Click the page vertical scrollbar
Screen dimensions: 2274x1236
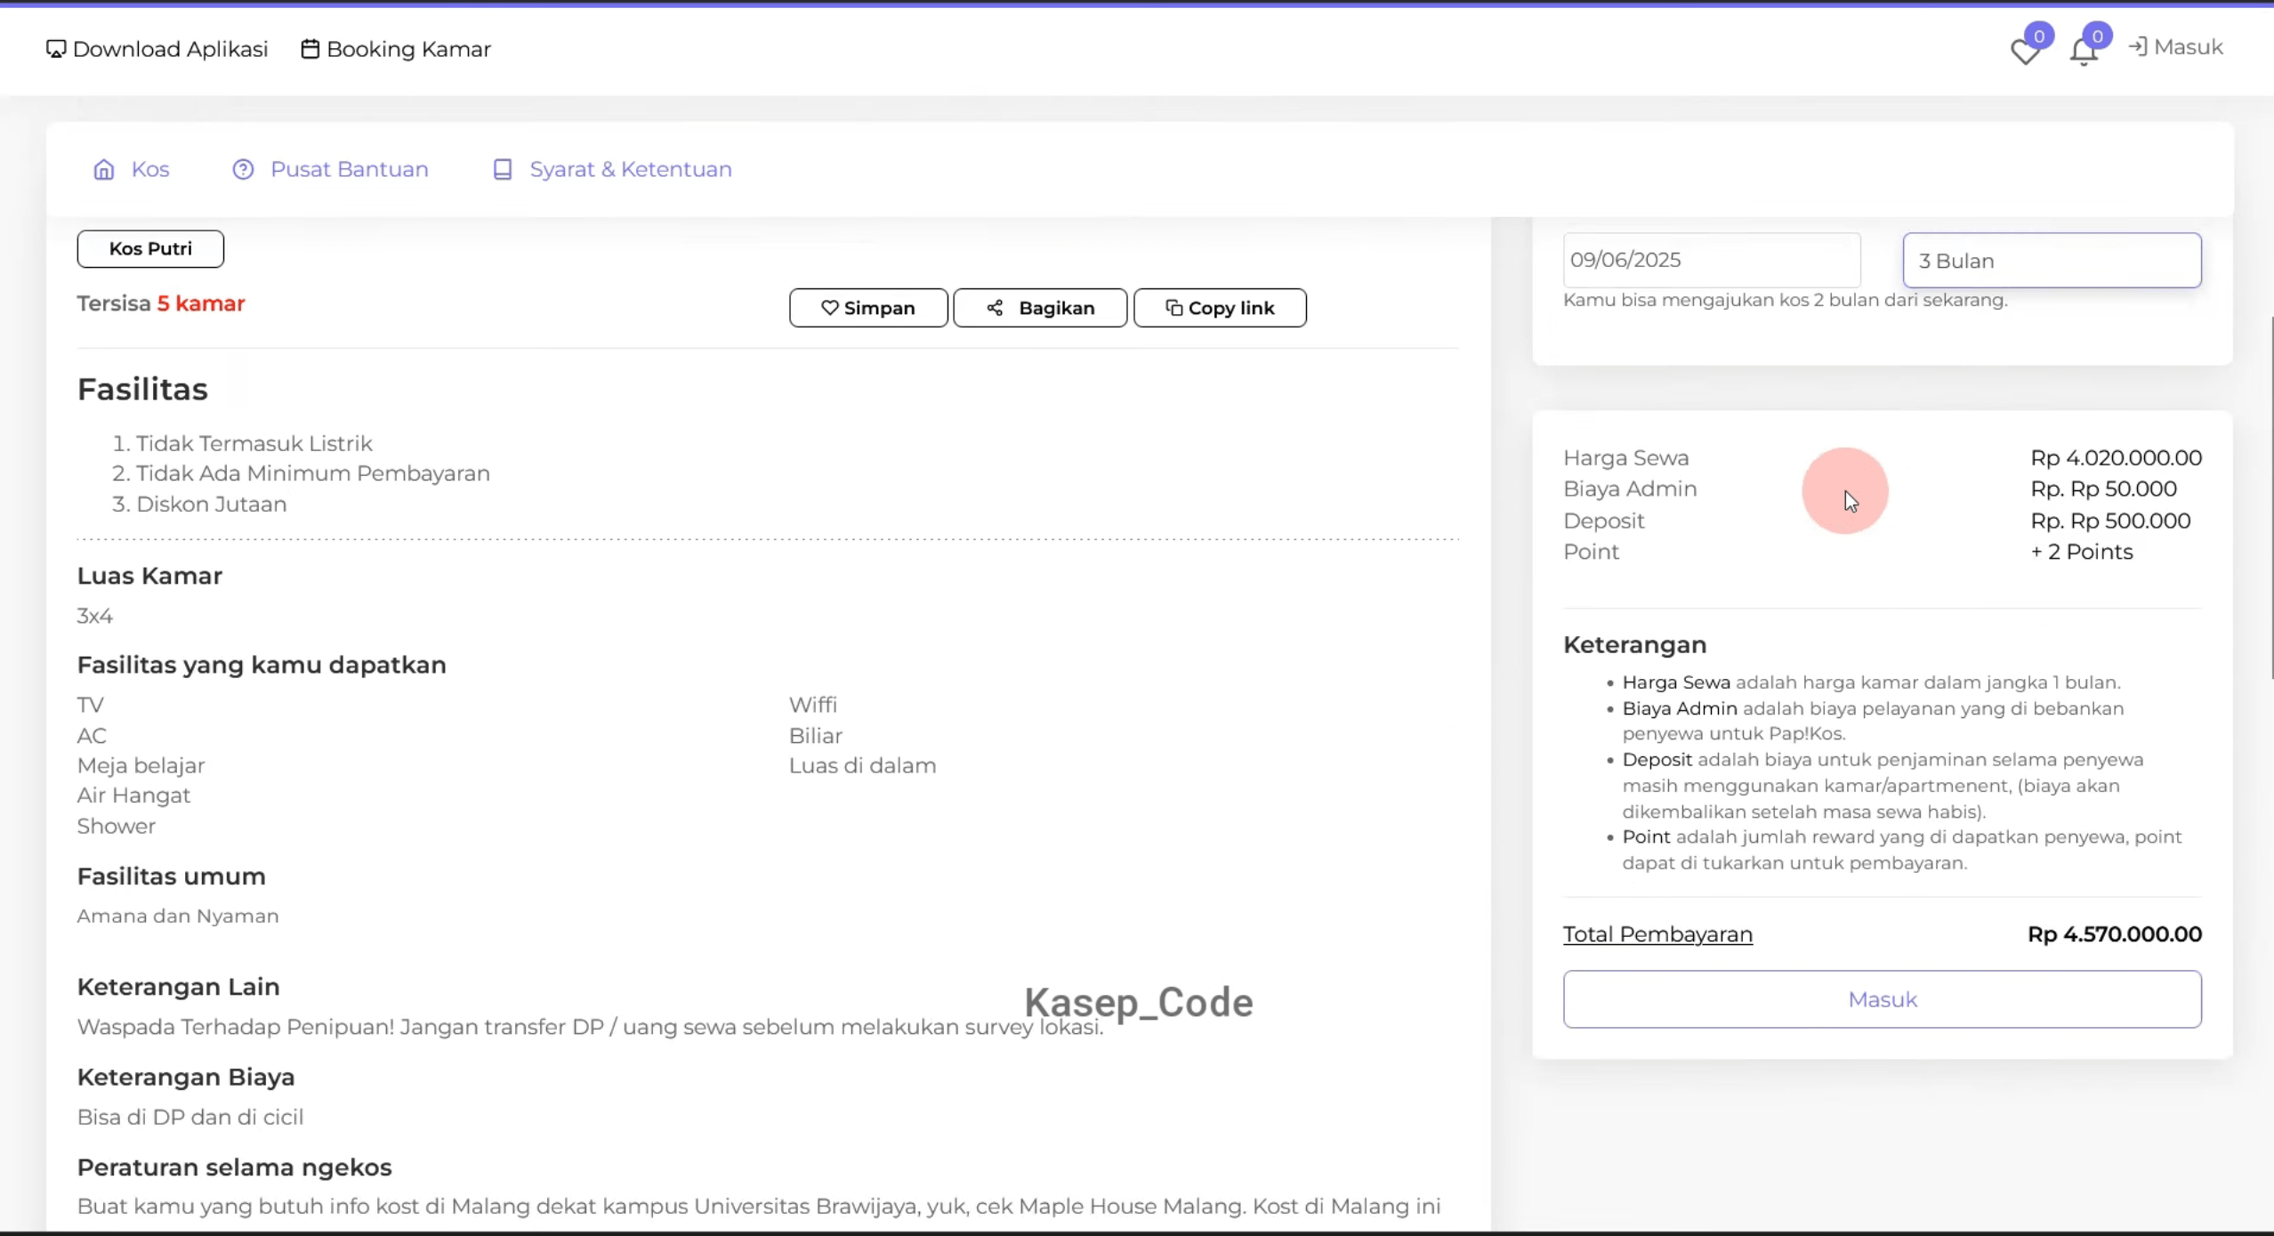pyautogui.click(x=2270, y=498)
